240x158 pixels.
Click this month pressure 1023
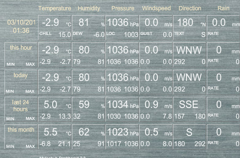(x=118, y=132)
